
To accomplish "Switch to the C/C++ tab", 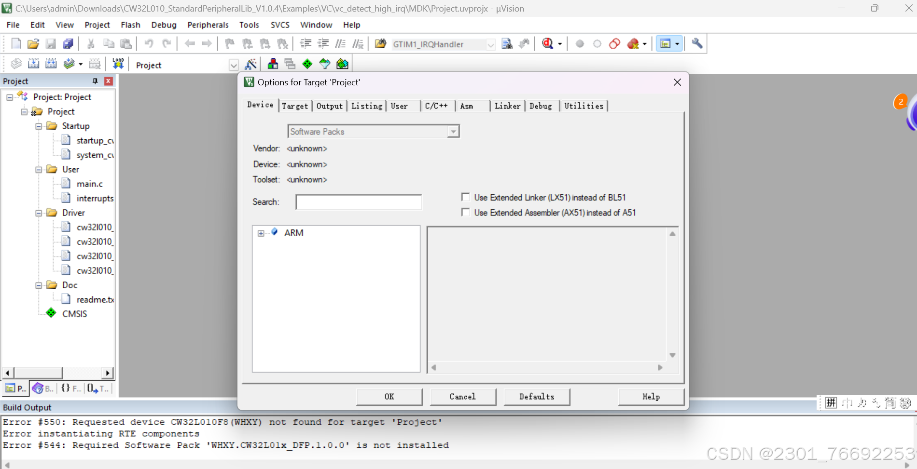I will tap(437, 106).
